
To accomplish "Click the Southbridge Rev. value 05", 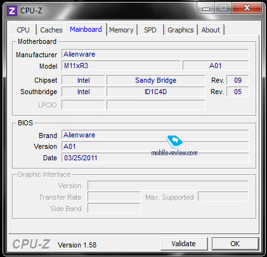I will 238,92.
